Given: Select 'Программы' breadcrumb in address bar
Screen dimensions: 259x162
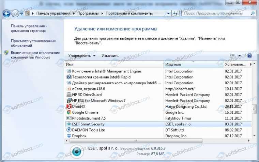Looking at the screenshot, I should coord(88,13).
